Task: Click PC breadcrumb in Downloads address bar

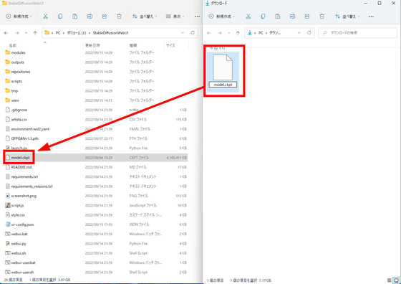Action: 261,33
